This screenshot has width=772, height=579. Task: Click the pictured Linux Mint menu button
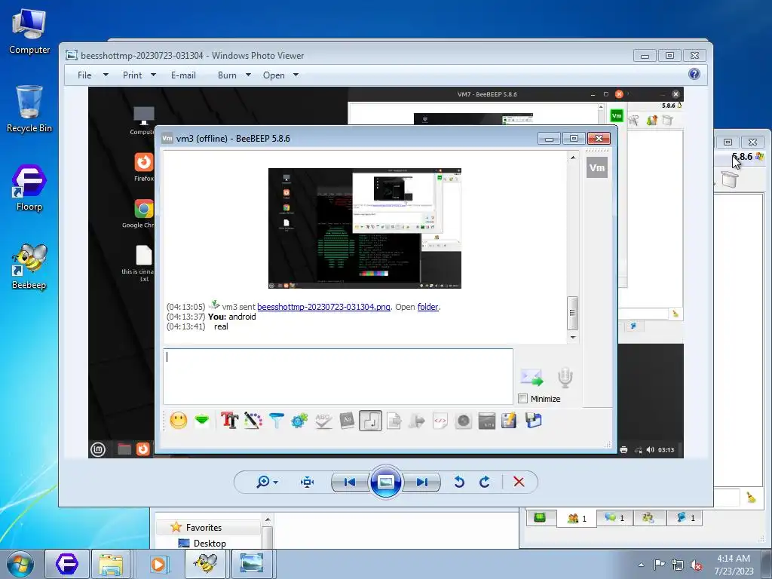pos(98,449)
